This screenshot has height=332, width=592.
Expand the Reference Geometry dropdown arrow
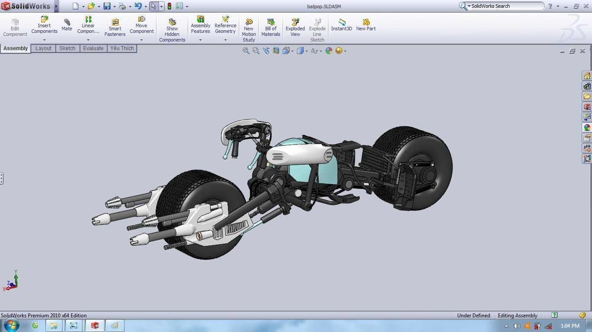click(225, 40)
